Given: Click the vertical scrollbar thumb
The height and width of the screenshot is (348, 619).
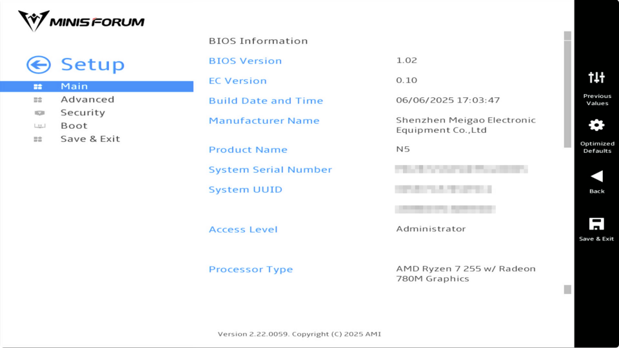Looking at the screenshot, I should tap(567, 94).
